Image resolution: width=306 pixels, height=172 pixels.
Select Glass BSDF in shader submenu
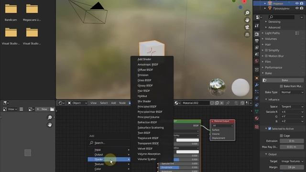[x=144, y=80]
